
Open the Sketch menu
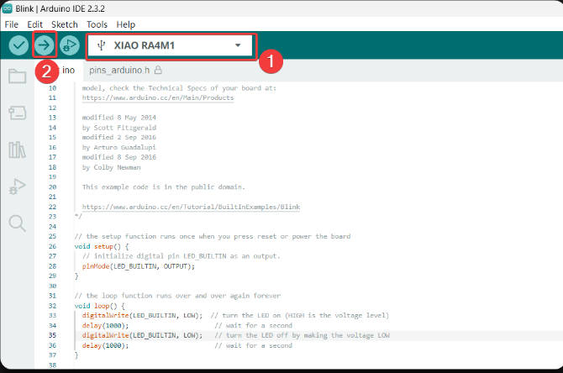click(x=65, y=24)
